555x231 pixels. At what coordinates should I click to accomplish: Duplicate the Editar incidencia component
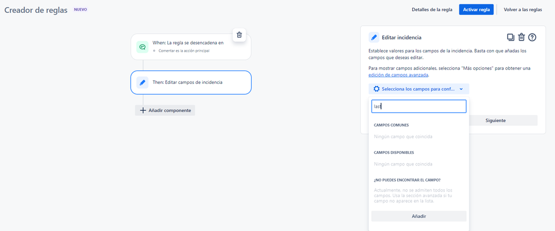[x=511, y=37]
